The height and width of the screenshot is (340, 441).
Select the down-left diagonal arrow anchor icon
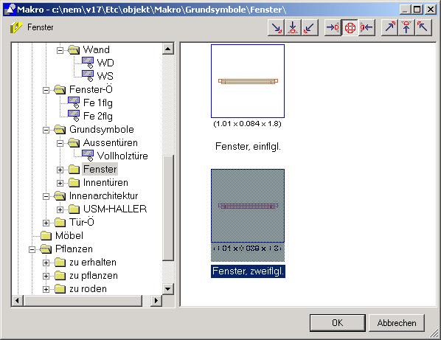[x=310, y=27]
